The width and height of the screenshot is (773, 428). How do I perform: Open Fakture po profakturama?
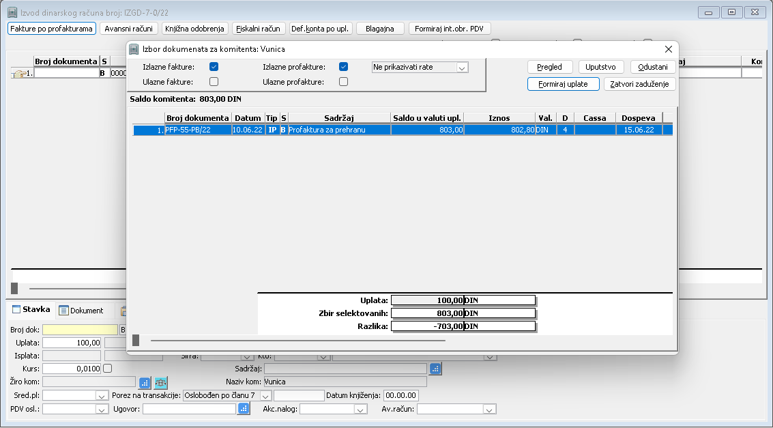pyautogui.click(x=51, y=29)
